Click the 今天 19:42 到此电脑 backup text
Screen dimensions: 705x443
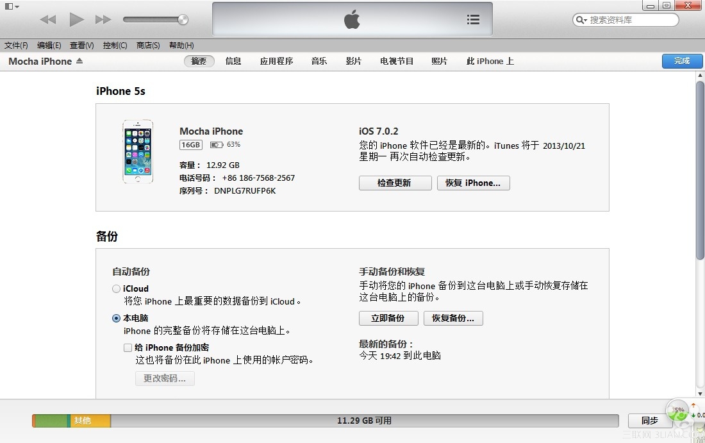click(x=400, y=356)
